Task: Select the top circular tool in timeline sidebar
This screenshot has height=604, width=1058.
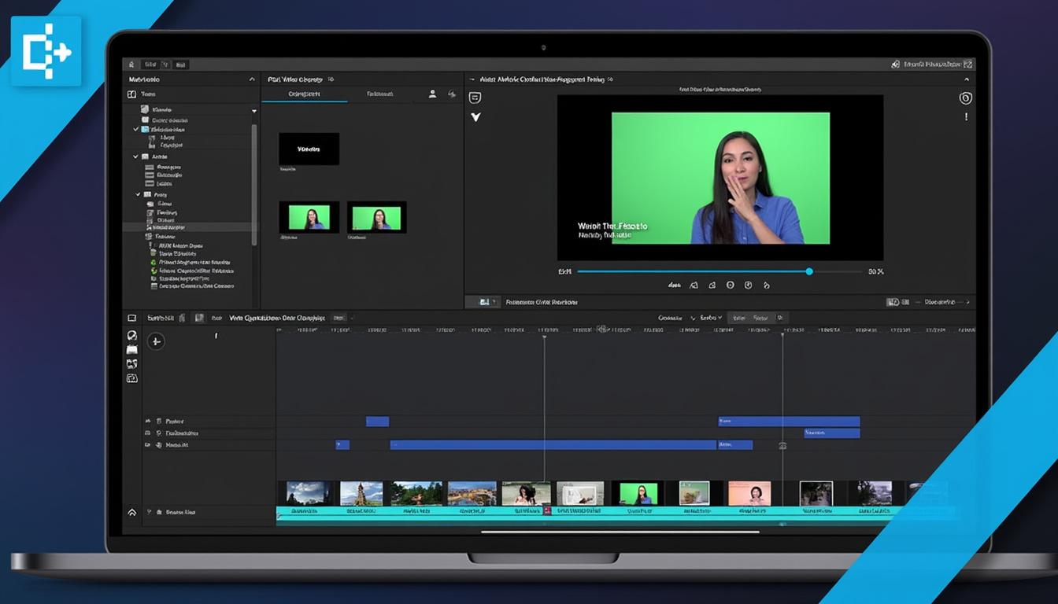Action: pos(131,335)
